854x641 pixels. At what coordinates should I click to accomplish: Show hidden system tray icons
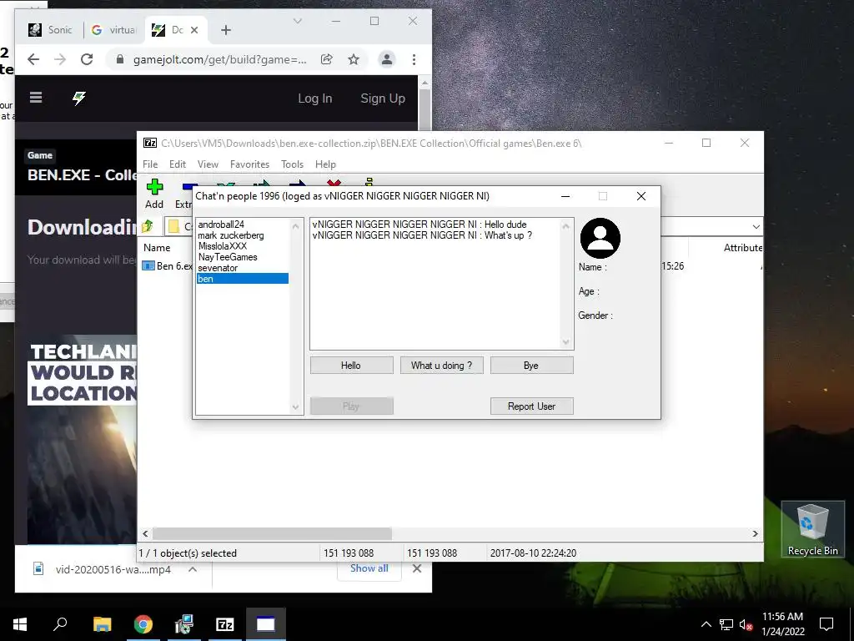click(706, 624)
